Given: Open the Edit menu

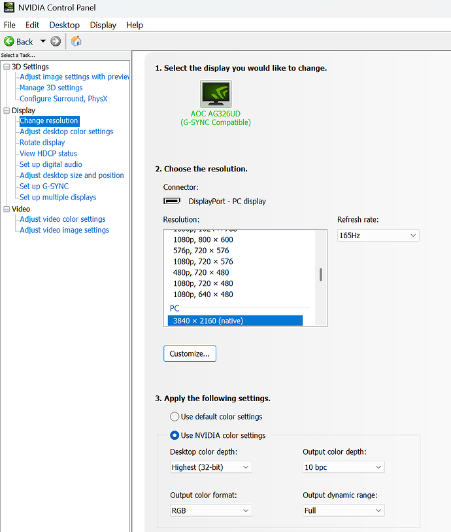Looking at the screenshot, I should (32, 25).
